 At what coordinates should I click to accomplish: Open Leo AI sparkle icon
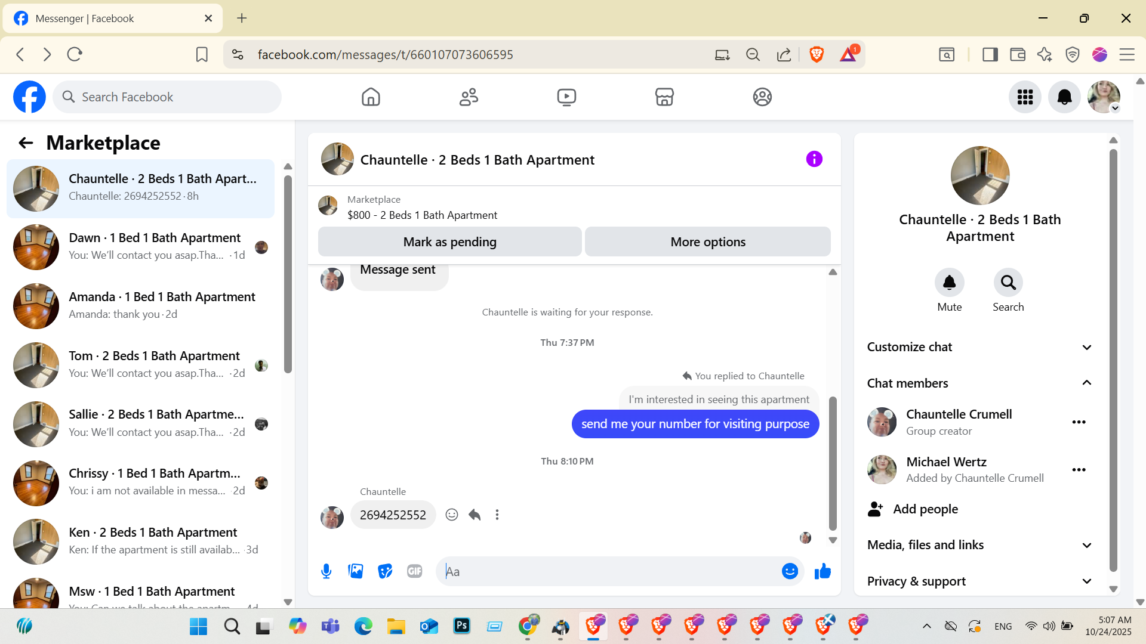[1045, 54]
